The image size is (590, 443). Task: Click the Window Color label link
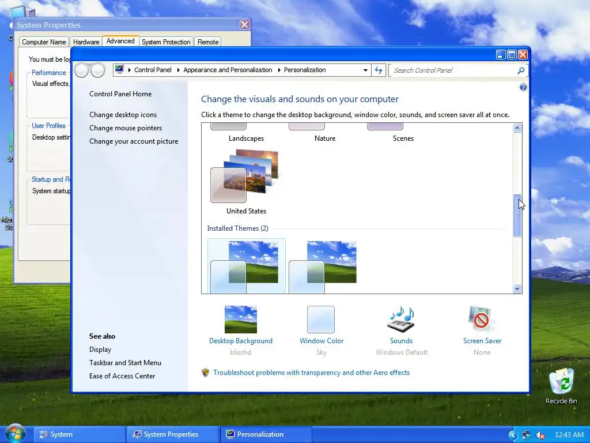[322, 341]
